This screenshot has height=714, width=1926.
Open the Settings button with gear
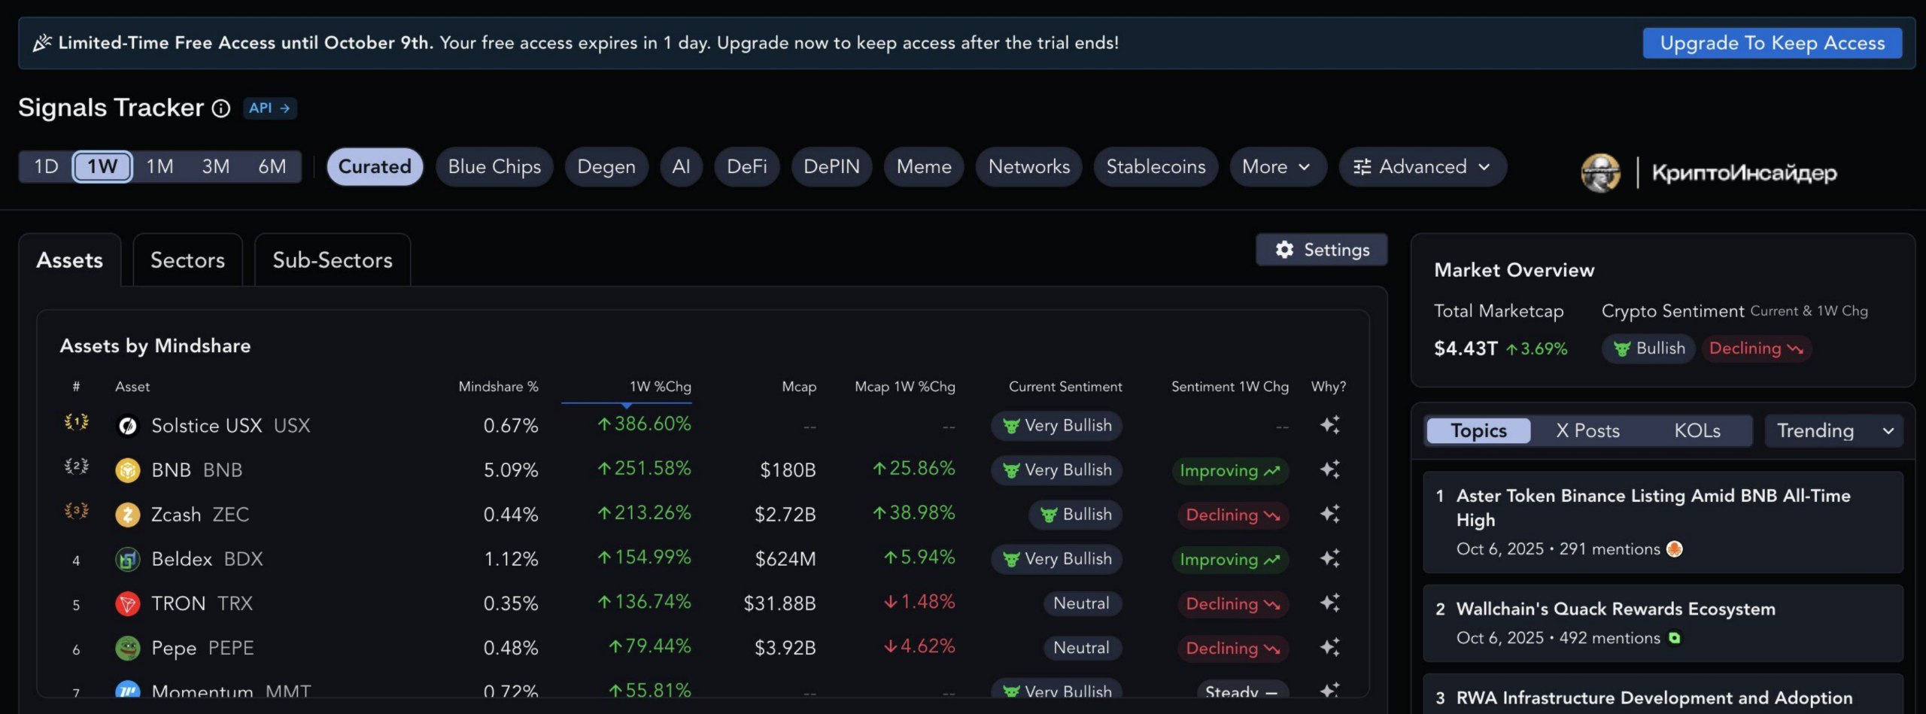[x=1322, y=250]
